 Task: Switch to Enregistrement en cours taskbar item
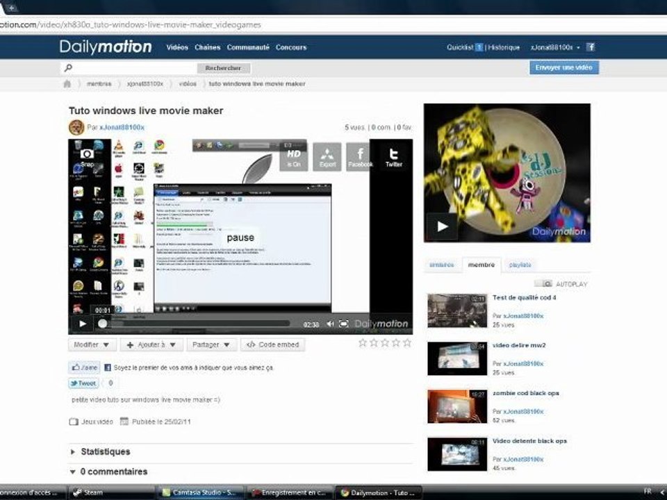[289, 492]
